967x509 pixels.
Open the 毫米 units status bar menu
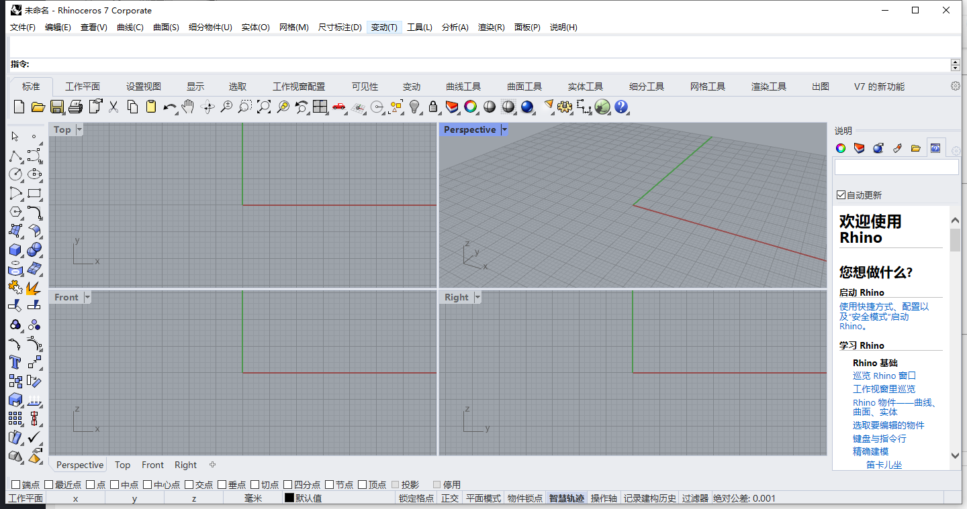(x=252, y=498)
